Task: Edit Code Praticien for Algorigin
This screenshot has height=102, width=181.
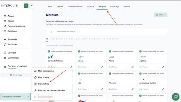Action: (133, 89)
